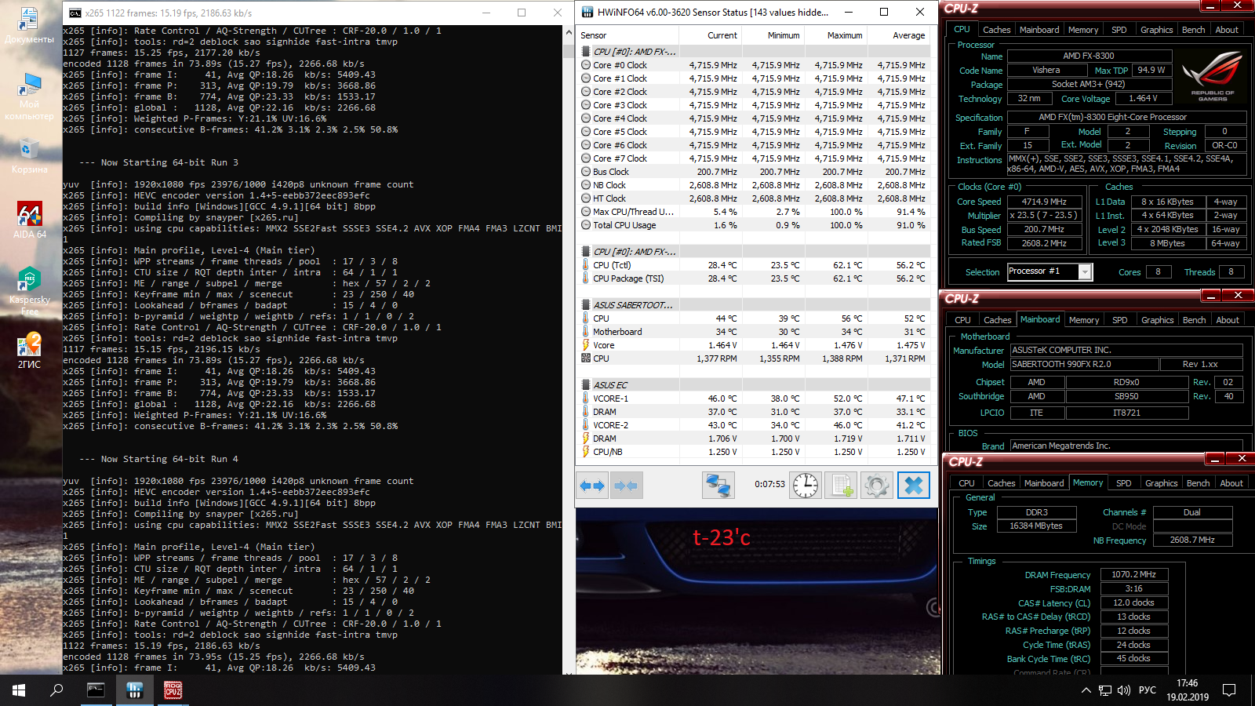1255x706 pixels.
Task: Click the shrink columns arrows button in HWiNFO
Action: tap(626, 486)
